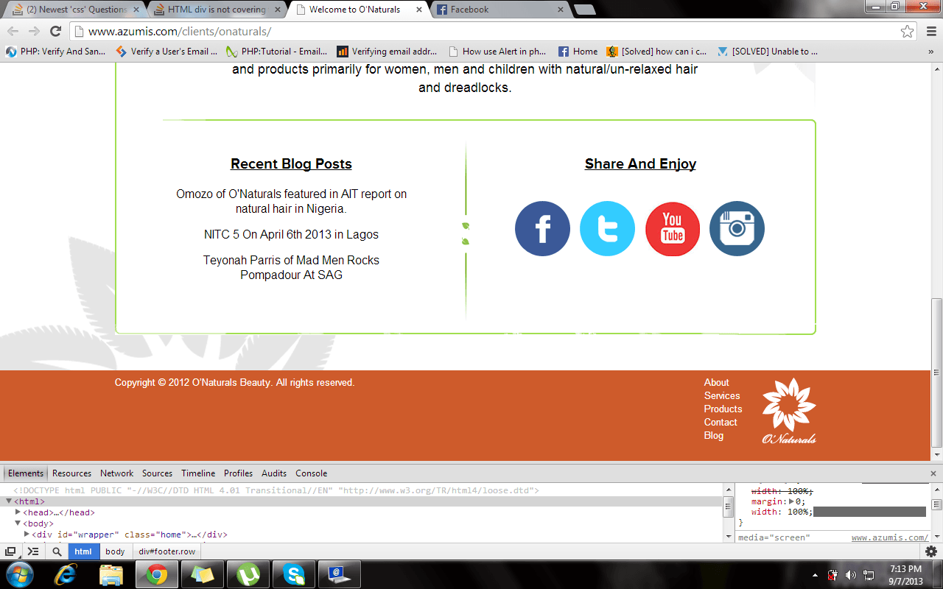Viewport: 943px width, 589px height.
Task: Expand the head node in DOM tree
Action: click(x=18, y=512)
